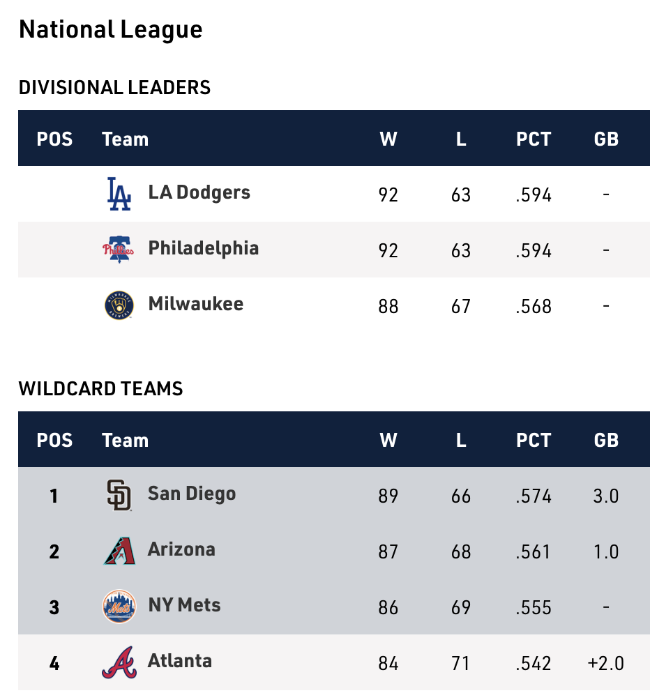Open the Atlanta team page
650x693 pixels.
click(180, 661)
